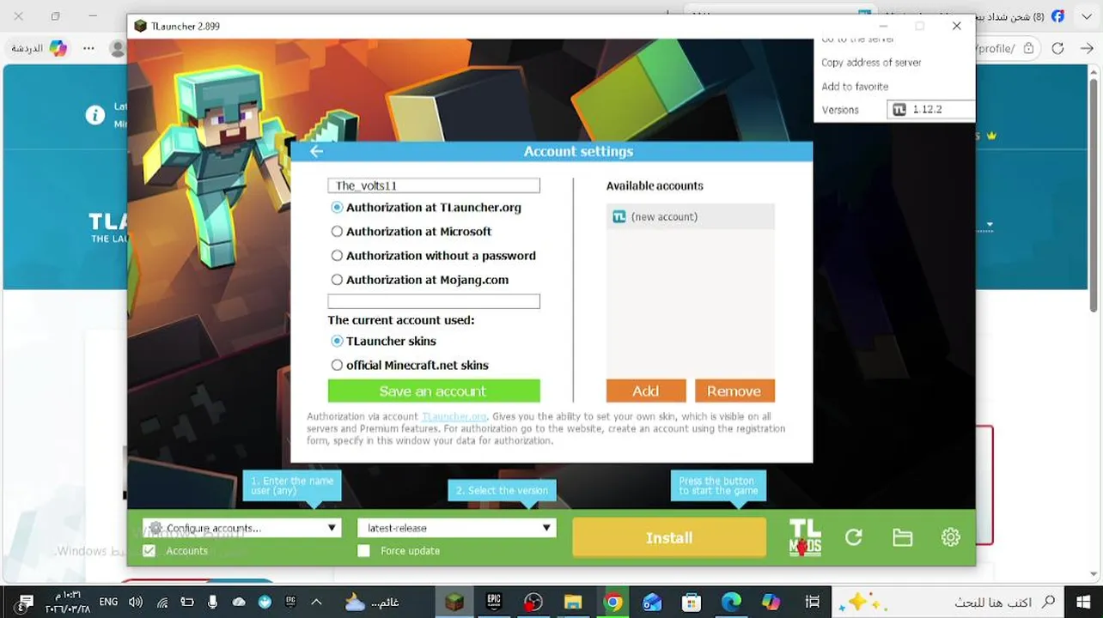Click the Add account button

coord(646,391)
